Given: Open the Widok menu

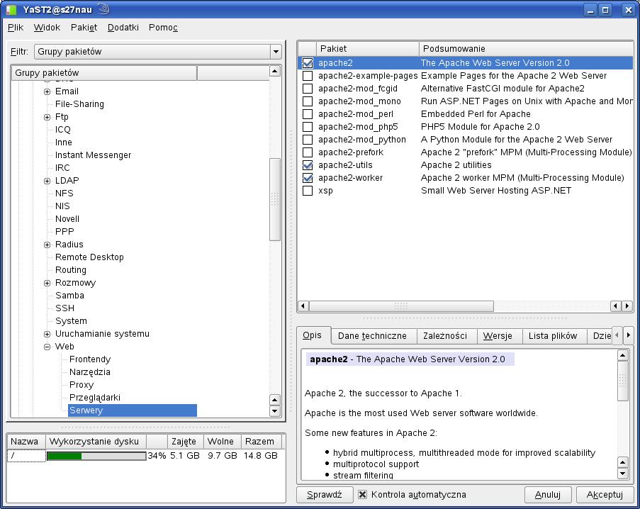Looking at the screenshot, I should tap(47, 28).
